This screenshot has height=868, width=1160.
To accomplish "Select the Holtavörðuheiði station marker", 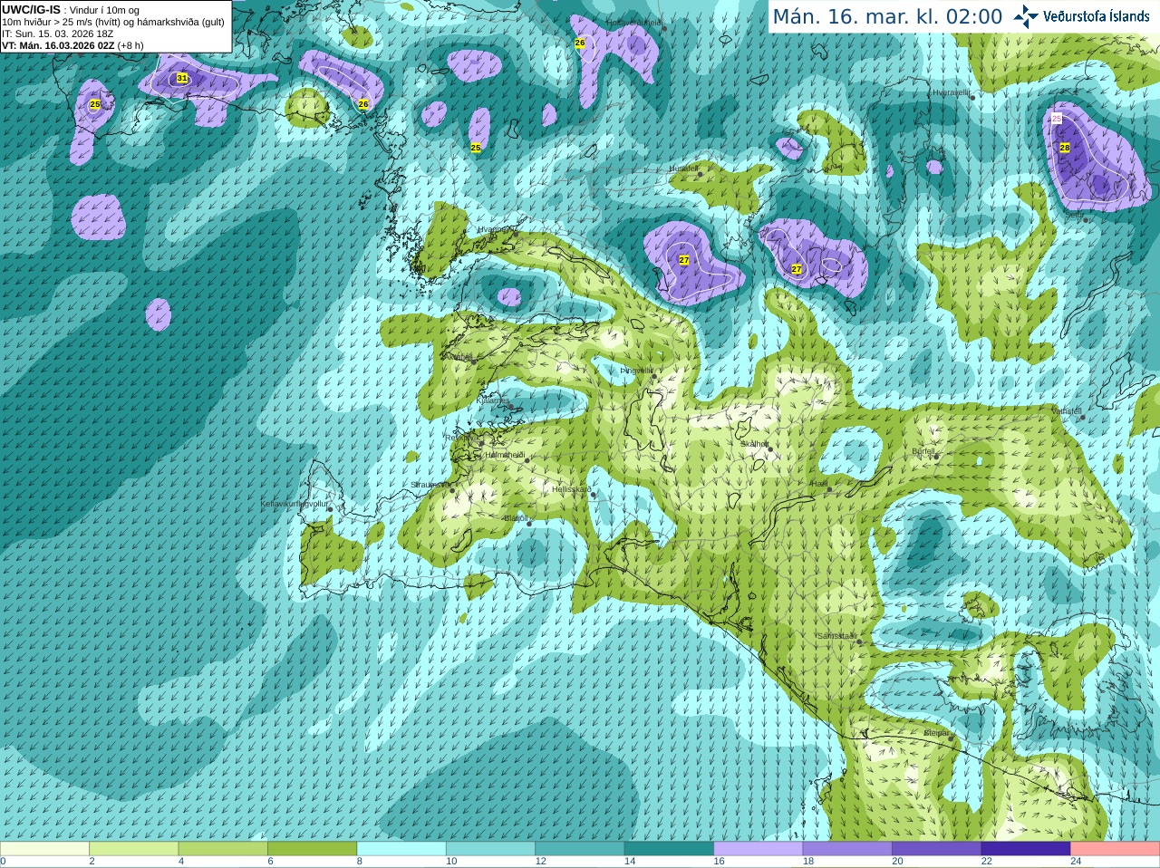I will point(664,28).
